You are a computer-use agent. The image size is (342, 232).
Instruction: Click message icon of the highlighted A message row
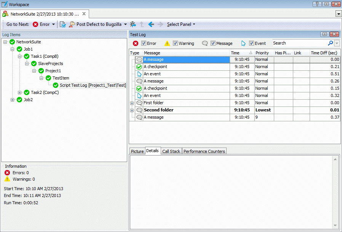coord(139,59)
